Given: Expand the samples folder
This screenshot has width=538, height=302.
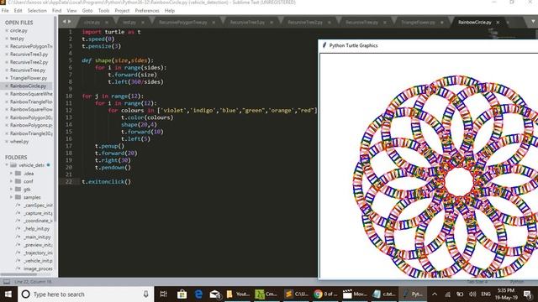Looking at the screenshot, I should [x=11, y=197].
